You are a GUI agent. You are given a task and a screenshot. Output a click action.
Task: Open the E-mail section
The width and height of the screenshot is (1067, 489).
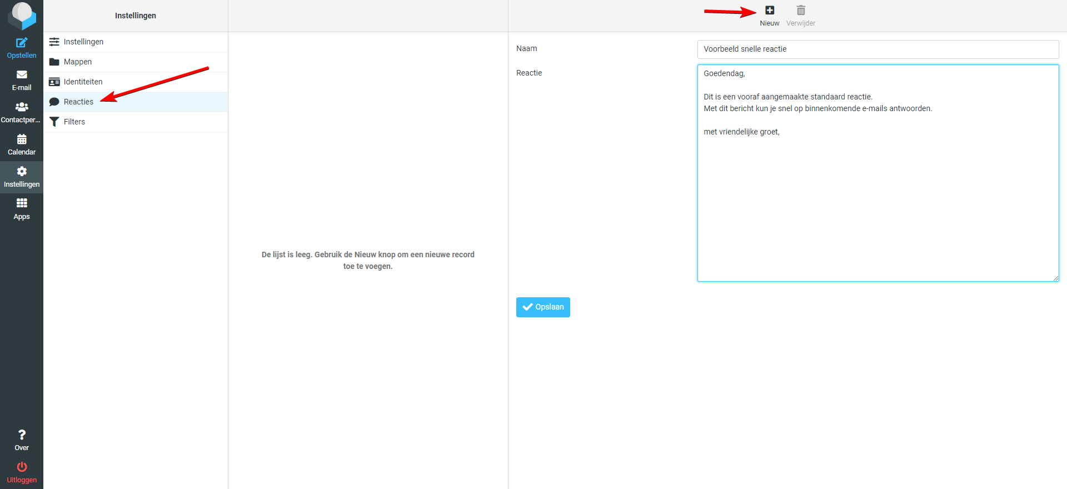tap(22, 75)
